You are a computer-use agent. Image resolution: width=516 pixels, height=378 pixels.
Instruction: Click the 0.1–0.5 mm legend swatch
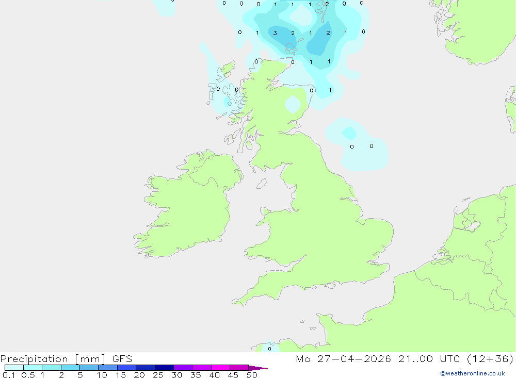[x=14, y=368]
